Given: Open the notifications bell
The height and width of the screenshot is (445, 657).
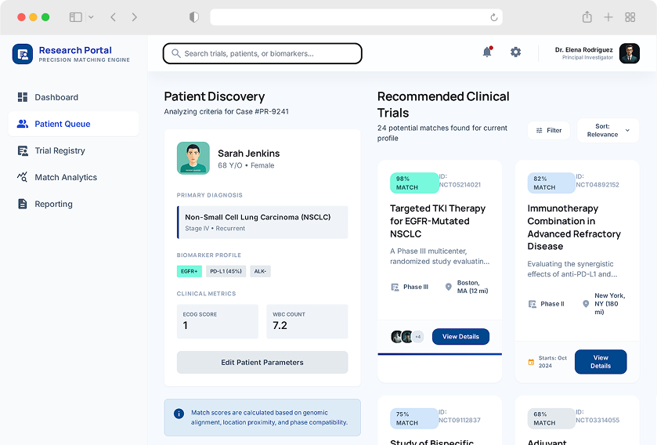Looking at the screenshot, I should tap(487, 52).
